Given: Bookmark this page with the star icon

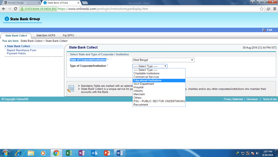Looking at the screenshot, I should pyautogui.click(x=261, y=9).
